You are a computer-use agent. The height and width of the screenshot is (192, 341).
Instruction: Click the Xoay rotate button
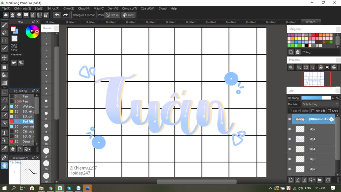pos(128,15)
